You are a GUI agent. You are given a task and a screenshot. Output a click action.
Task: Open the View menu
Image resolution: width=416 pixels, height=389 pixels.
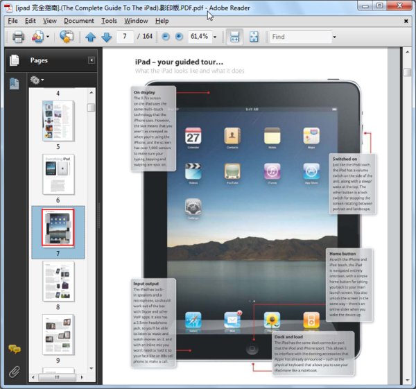pos(50,21)
